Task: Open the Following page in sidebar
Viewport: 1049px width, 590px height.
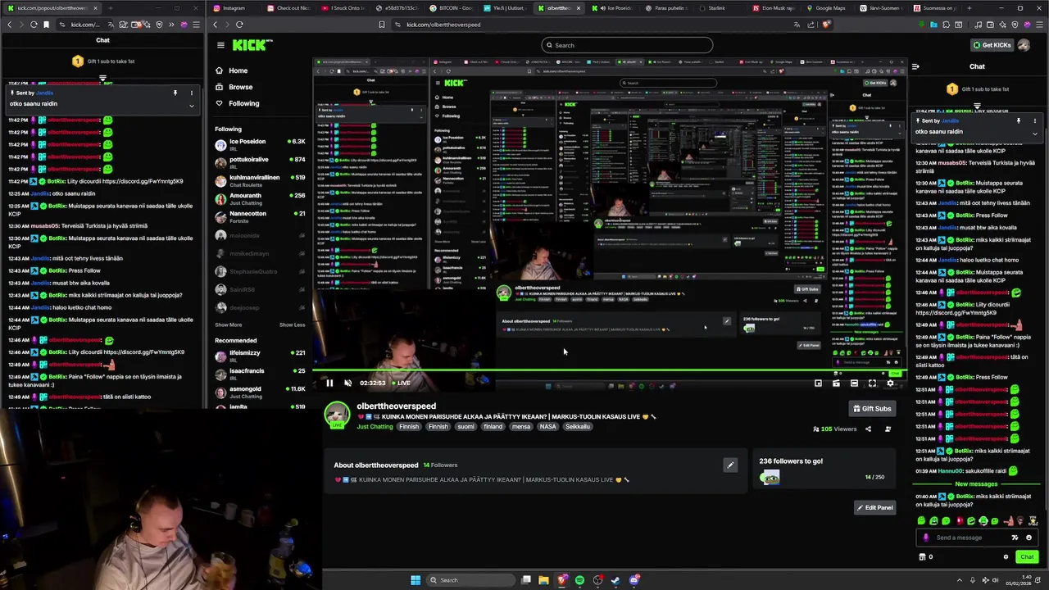Action: (243, 103)
